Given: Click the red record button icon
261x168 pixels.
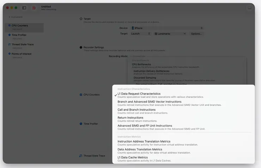Looking at the screenshot, I should coord(34,8).
